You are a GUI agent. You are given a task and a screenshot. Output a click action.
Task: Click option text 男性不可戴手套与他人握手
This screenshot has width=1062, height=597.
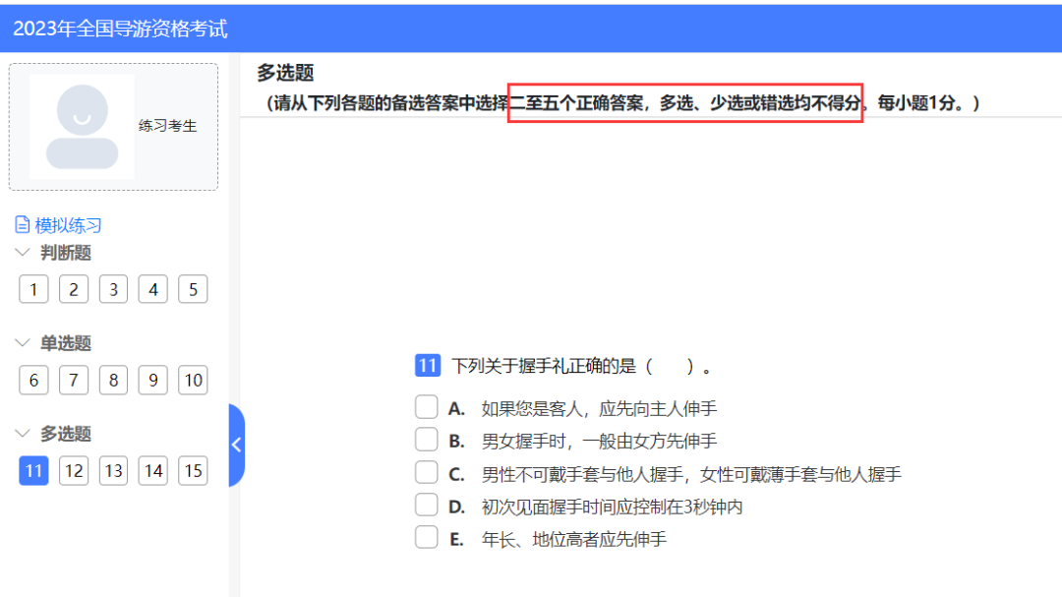click(582, 474)
